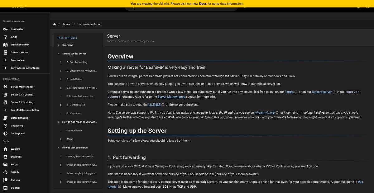Click chevron beside 1. Port forwarding entry
Screen dimensions: 374x193
[x=61, y=62]
